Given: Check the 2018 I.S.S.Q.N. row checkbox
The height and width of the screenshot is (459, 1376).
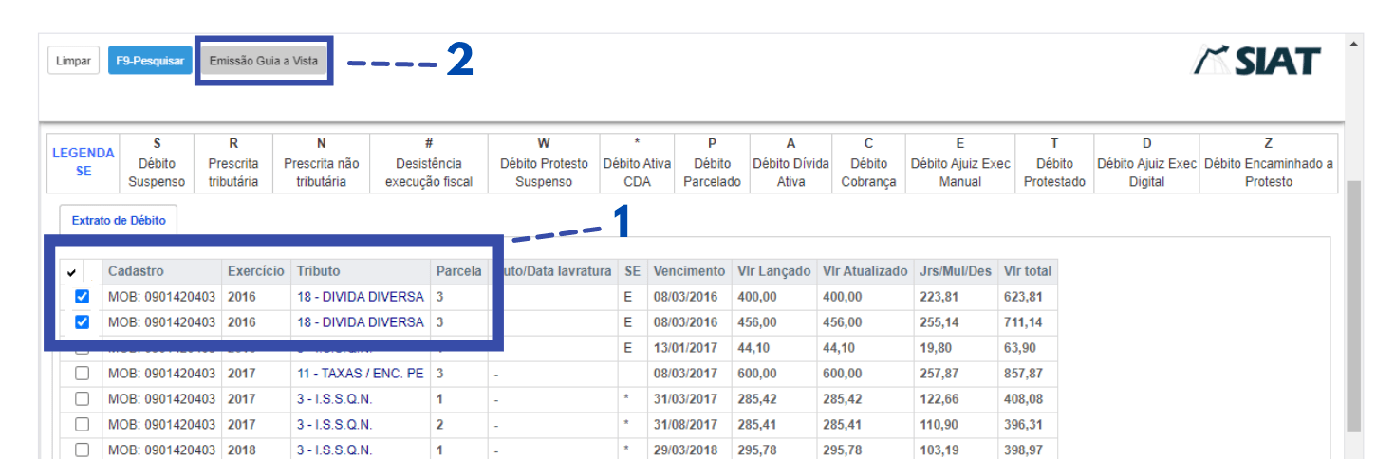Looking at the screenshot, I should coord(82,450).
